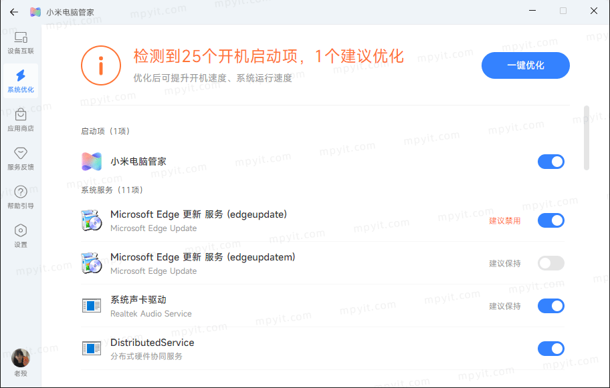Viewport: 610px width, 388px height.
Task: Open 应用商店 in the sidebar
Action: point(21,120)
